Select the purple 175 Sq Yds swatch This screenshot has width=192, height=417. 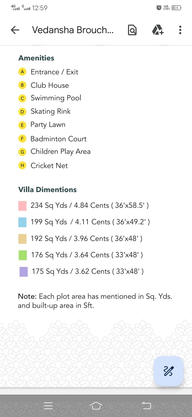tap(23, 272)
